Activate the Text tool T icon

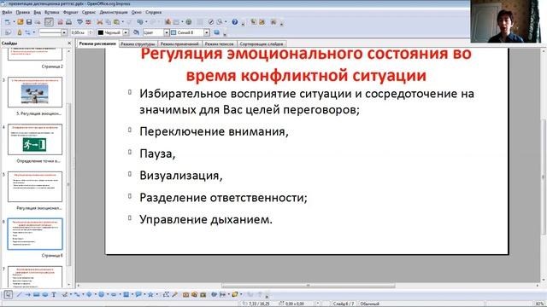click(54, 294)
